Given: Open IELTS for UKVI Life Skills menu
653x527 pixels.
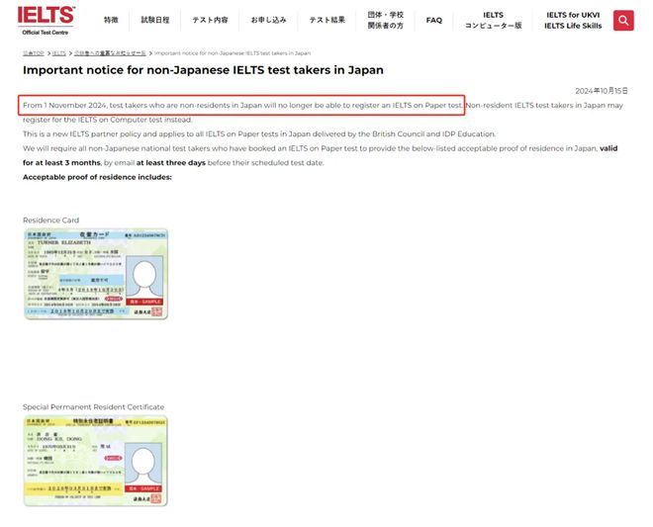Looking at the screenshot, I should tap(573, 20).
